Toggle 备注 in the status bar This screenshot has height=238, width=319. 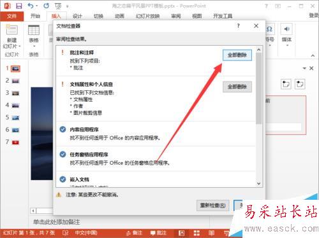(134, 233)
